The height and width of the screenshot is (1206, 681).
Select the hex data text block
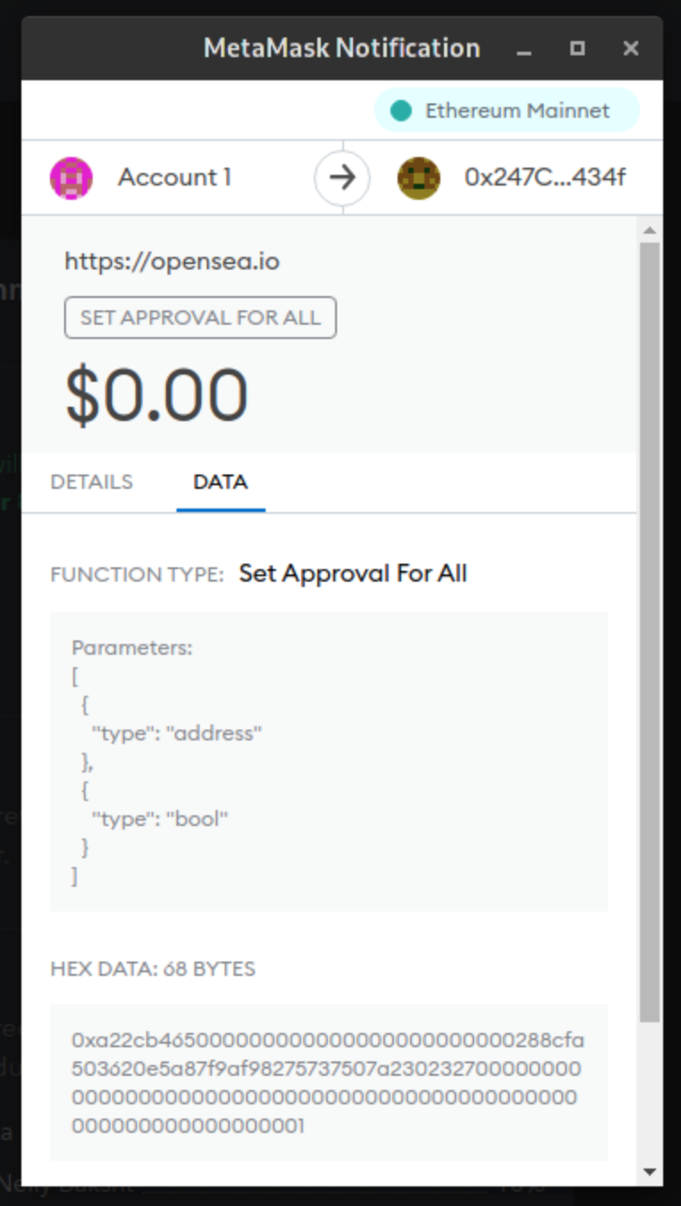point(329,1082)
